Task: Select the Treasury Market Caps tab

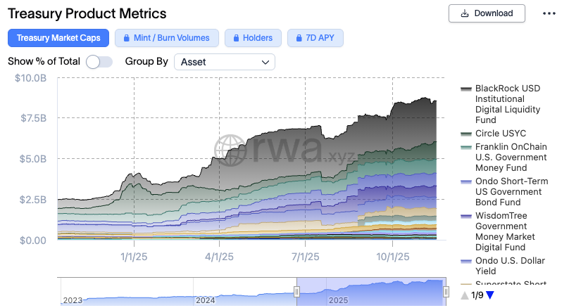Action: click(x=58, y=38)
